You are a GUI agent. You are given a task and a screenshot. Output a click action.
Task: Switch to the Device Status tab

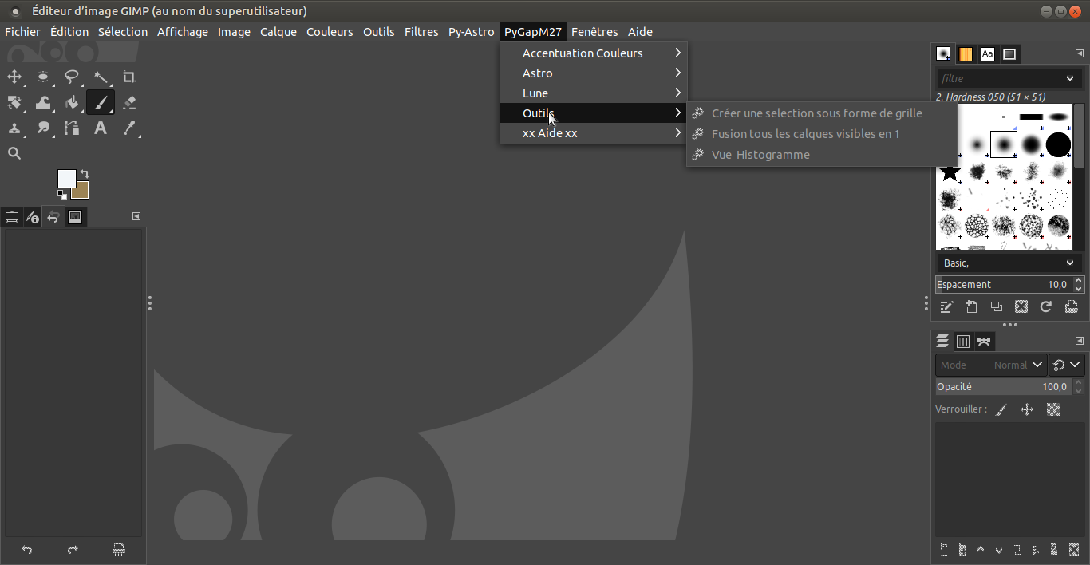[x=33, y=217]
